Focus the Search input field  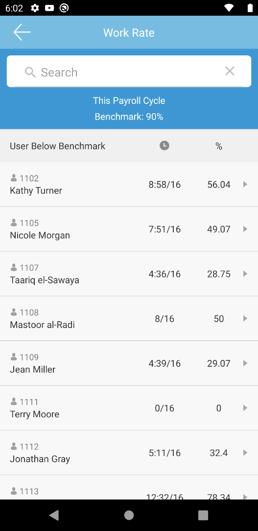coord(129,72)
